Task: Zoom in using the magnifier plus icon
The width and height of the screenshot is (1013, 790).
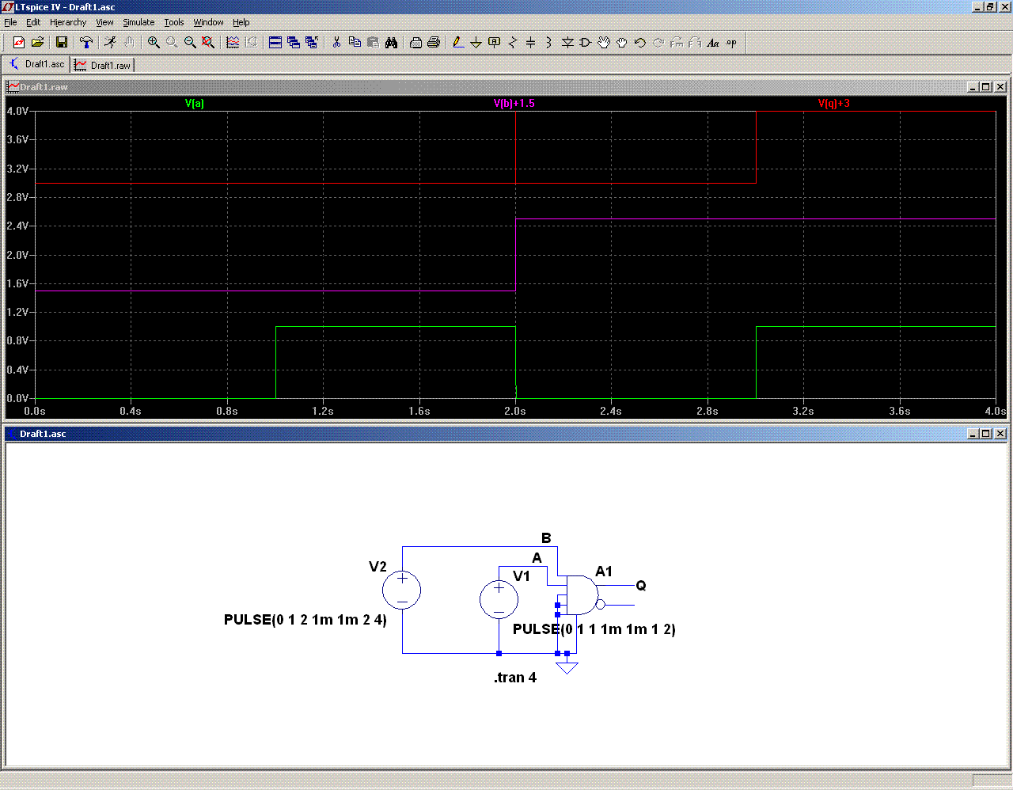Action: tap(154, 43)
